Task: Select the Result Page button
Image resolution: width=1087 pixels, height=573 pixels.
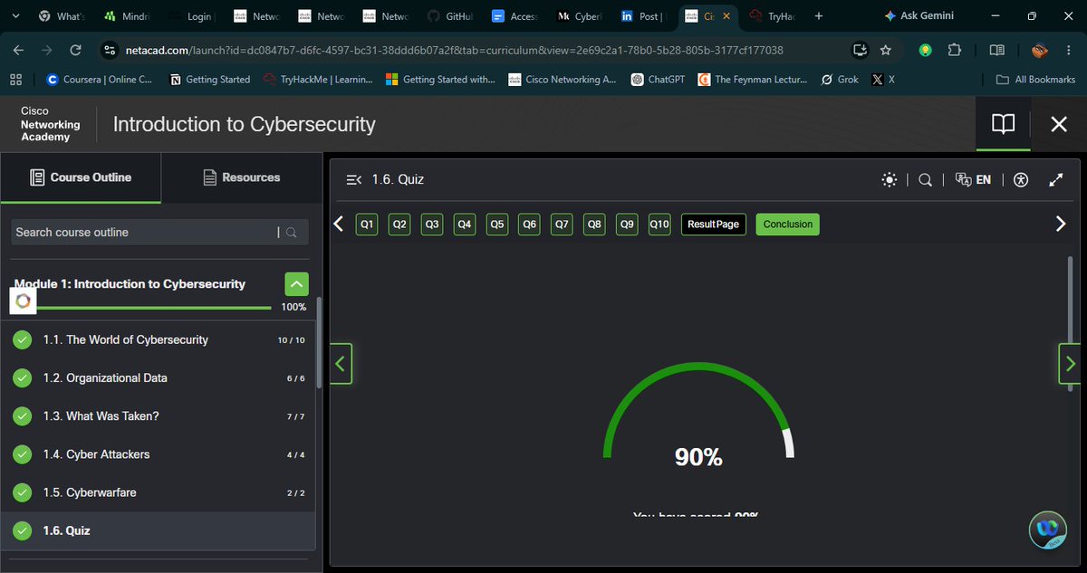Action: [x=714, y=224]
